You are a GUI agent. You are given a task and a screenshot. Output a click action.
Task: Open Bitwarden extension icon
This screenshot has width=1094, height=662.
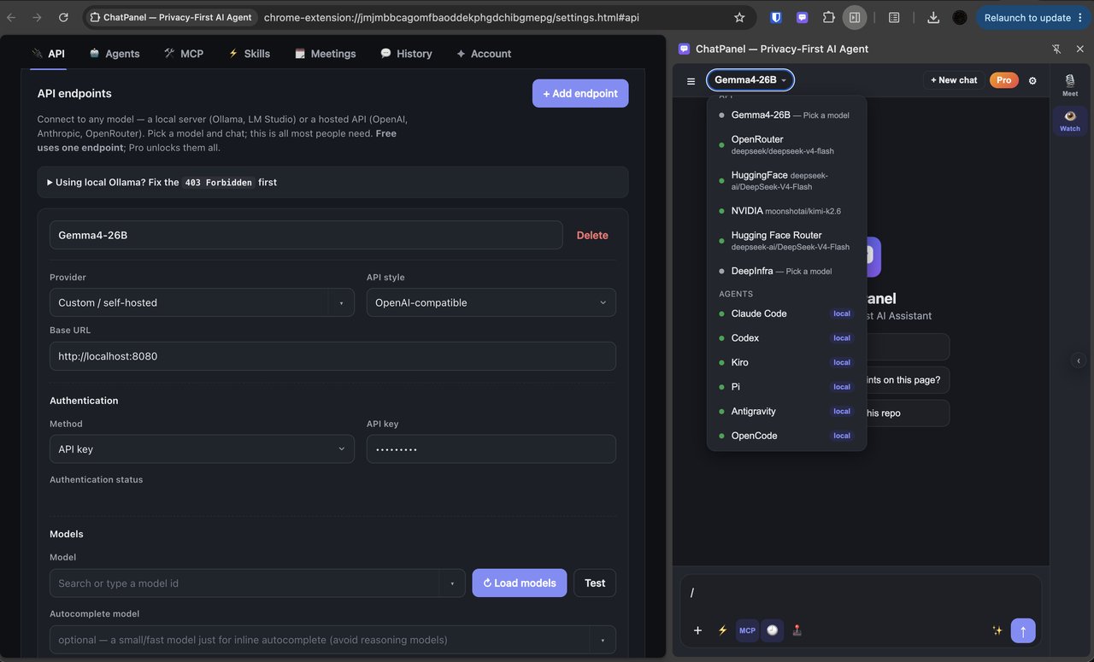pos(776,17)
